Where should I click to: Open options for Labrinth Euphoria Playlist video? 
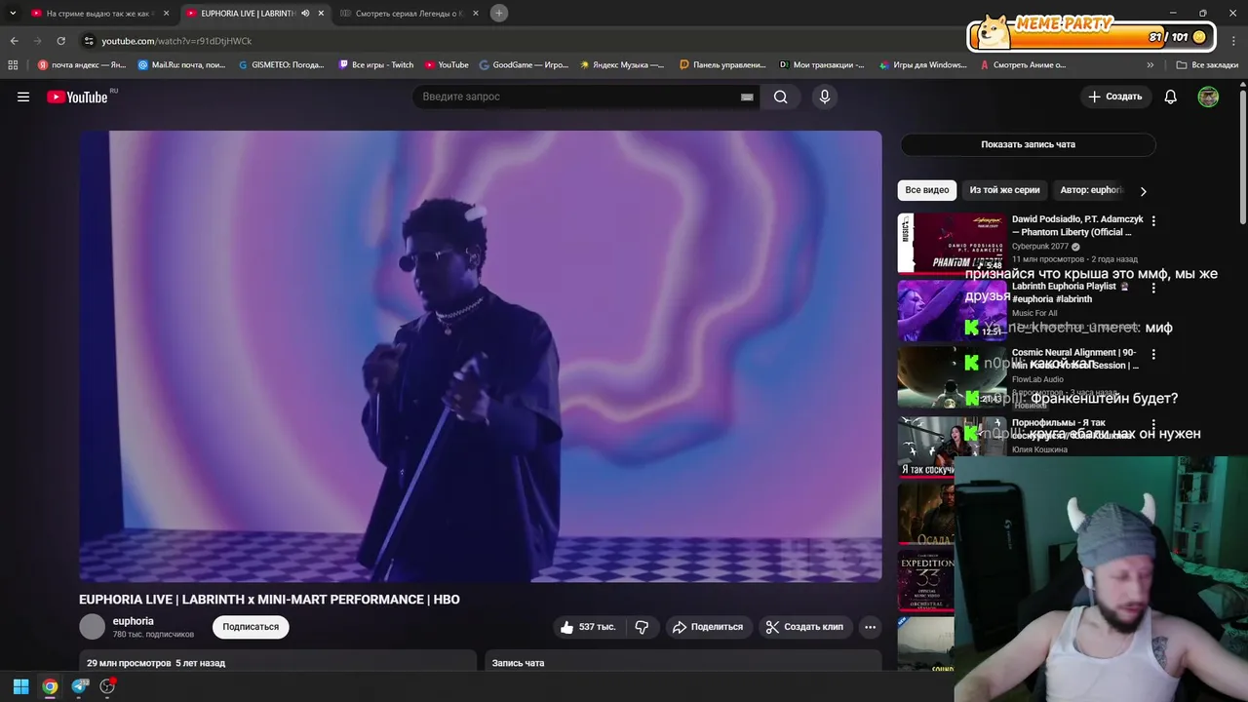1153,289
